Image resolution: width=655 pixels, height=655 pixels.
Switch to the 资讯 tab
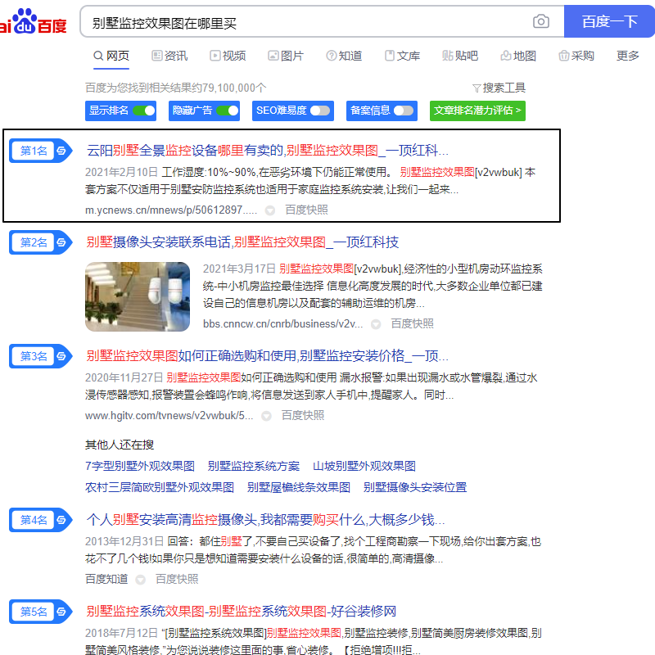(169, 56)
